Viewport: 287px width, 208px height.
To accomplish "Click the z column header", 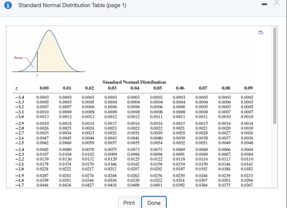I will tap(17, 88).
